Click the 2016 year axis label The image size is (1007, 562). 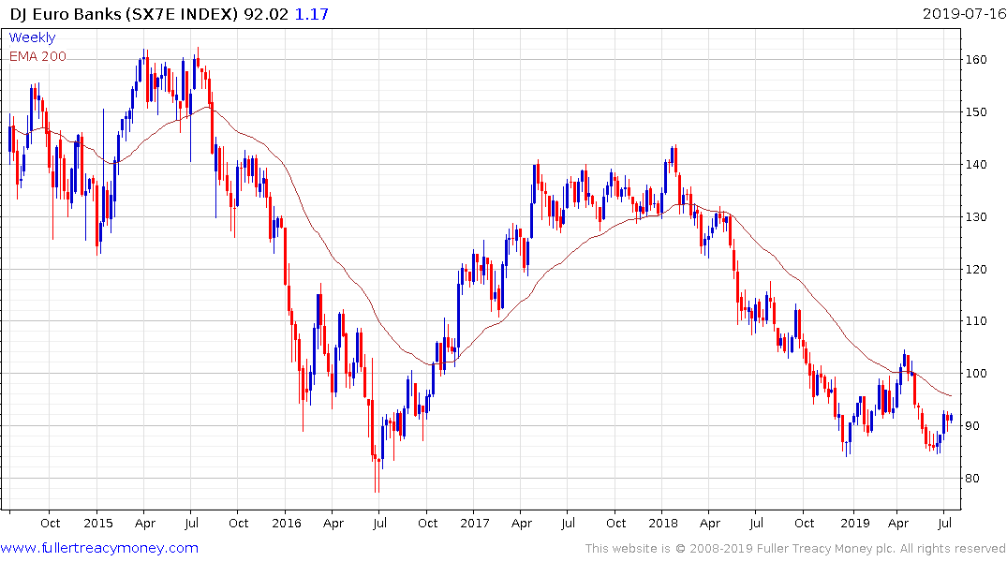[x=287, y=523]
